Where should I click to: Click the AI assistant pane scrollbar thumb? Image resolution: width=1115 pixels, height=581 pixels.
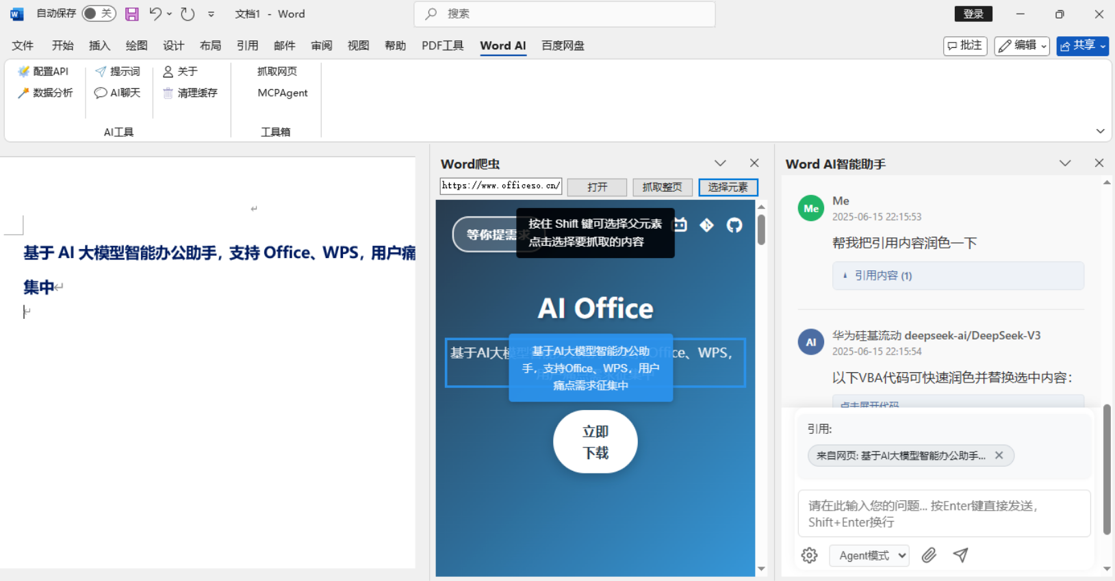[x=1107, y=469]
